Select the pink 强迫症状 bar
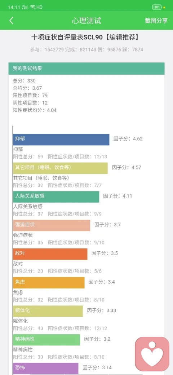 coord(52,225)
